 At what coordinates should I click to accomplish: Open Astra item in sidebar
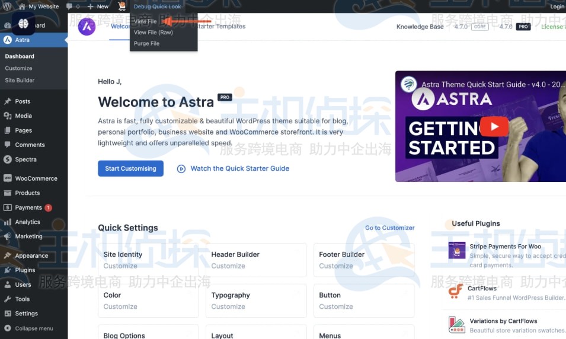click(34, 40)
